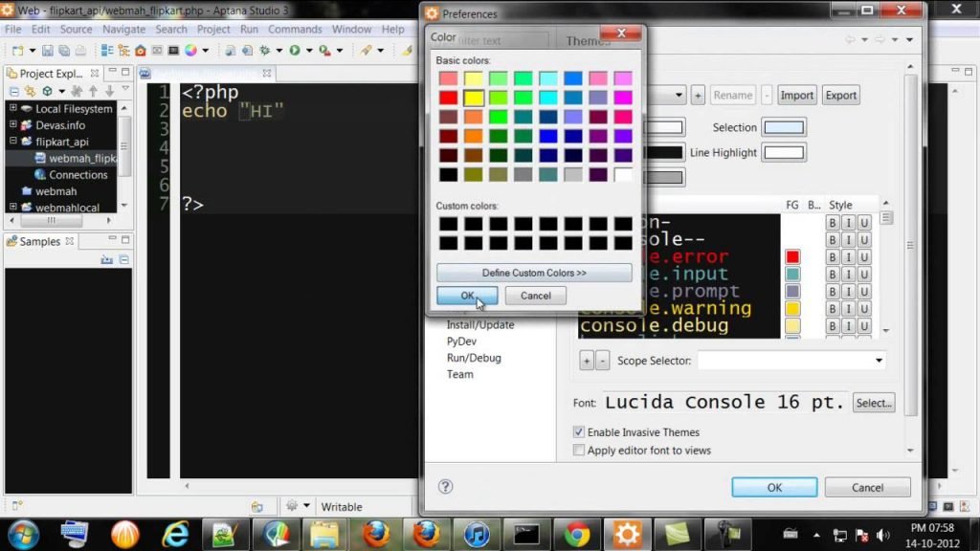Toggle Enable Invasive Themes checkbox
The height and width of the screenshot is (551, 980).
(579, 431)
